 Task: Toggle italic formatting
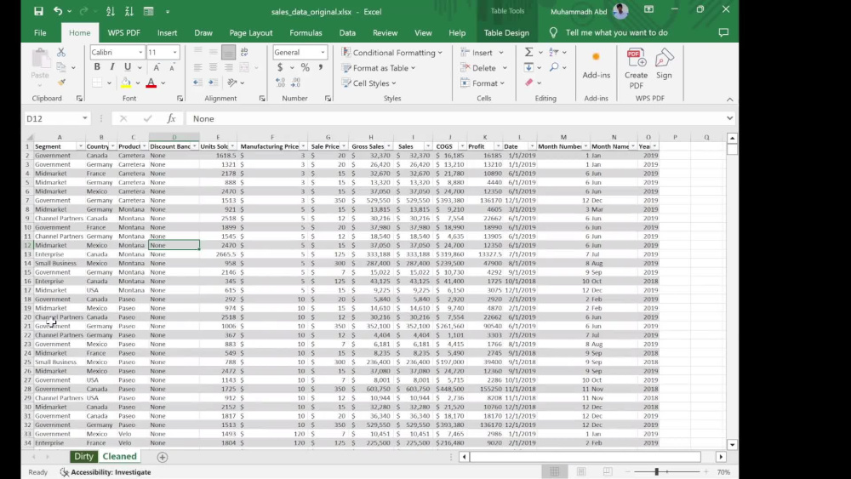point(111,66)
